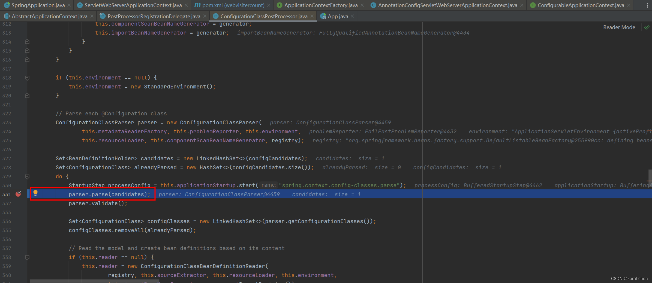Click the 'configCandidates: size = 1' inline hint
Viewport: 652px width, 283px height.
tap(457, 167)
